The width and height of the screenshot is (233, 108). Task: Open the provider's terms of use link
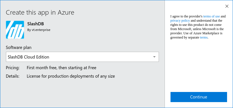coord(212,16)
